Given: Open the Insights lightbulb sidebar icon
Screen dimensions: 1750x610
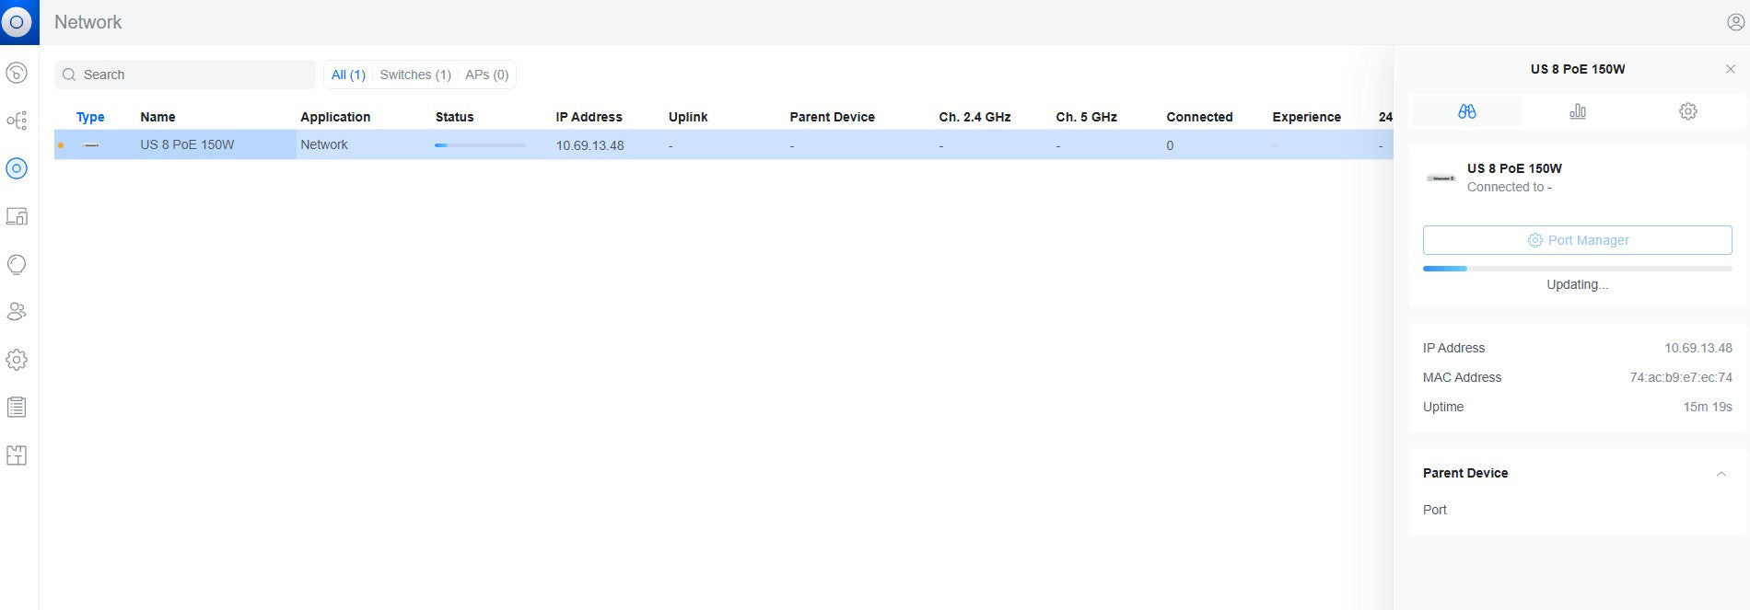Looking at the screenshot, I should [17, 265].
